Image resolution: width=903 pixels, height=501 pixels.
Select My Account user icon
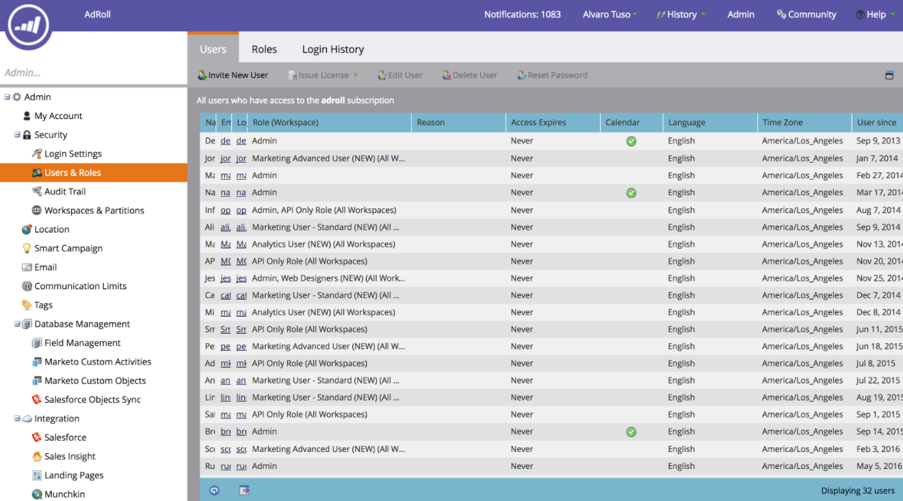click(x=27, y=116)
